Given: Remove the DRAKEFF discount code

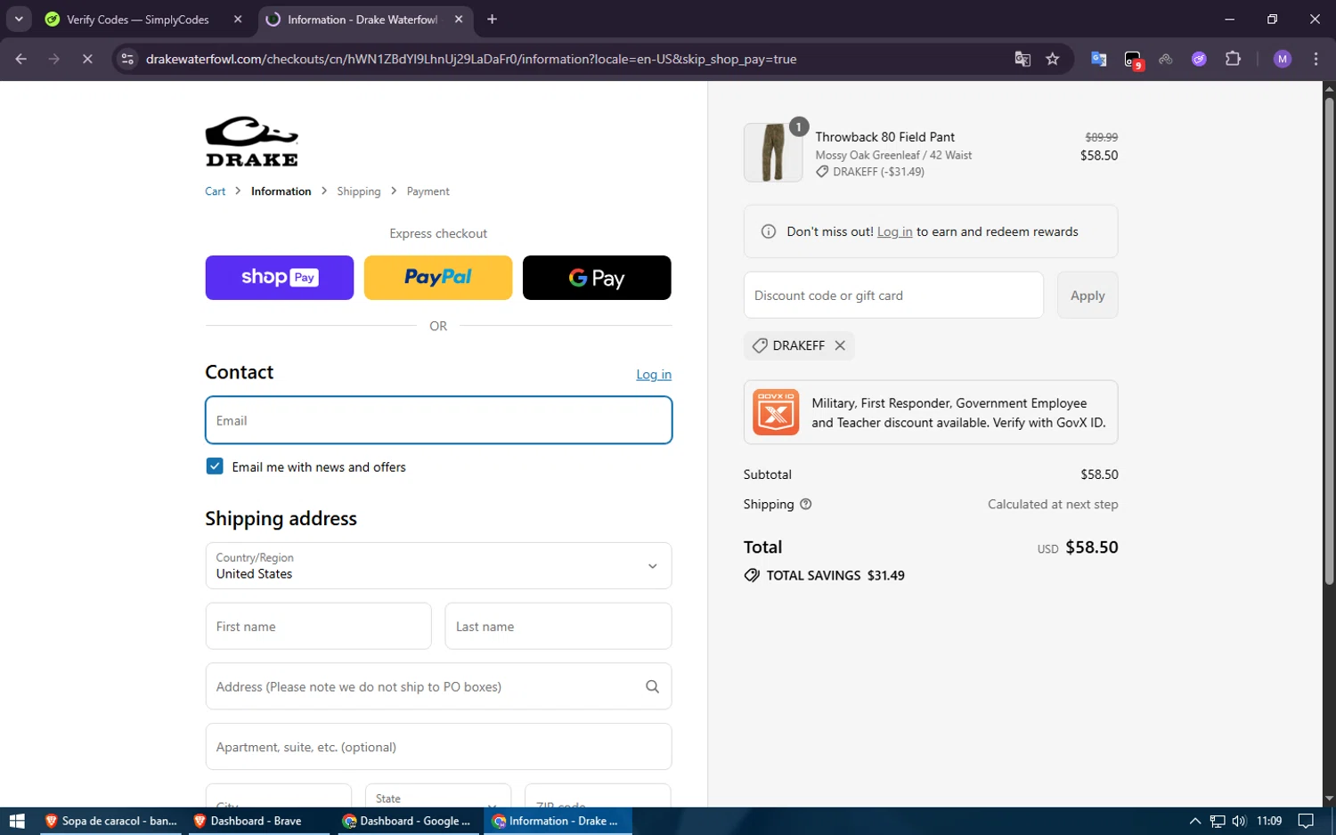Looking at the screenshot, I should pyautogui.click(x=840, y=345).
